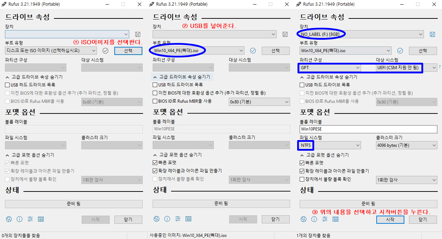
Task: Click status text 0개의 장치들를 찾음
Action: click(x=21, y=235)
